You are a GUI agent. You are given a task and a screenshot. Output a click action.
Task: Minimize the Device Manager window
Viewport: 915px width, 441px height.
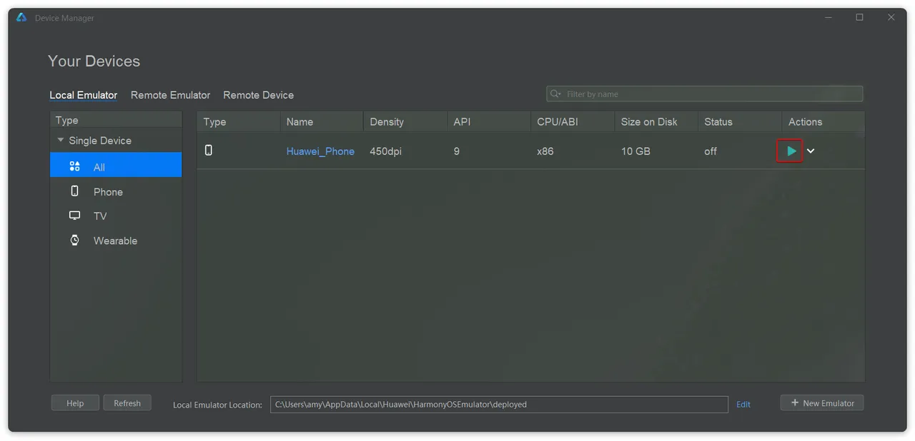pos(828,18)
